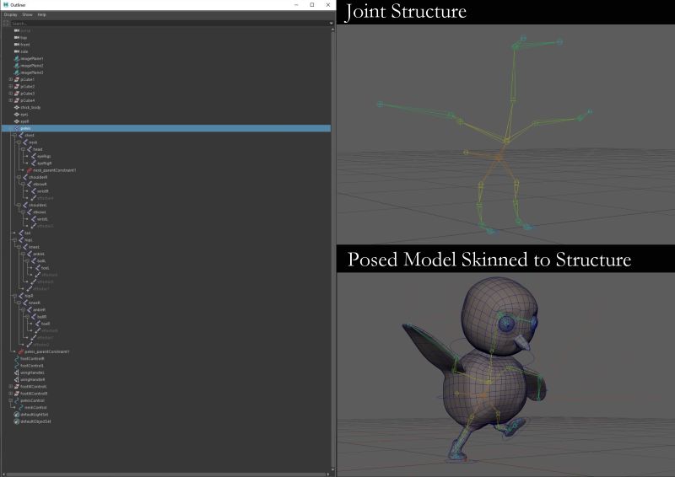This screenshot has width=675, height=477.
Task: Collapse the hipR joint
Action: pos(14,296)
